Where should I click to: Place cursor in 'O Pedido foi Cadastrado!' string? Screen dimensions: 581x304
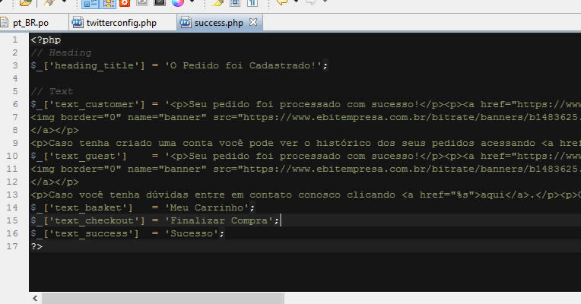243,65
